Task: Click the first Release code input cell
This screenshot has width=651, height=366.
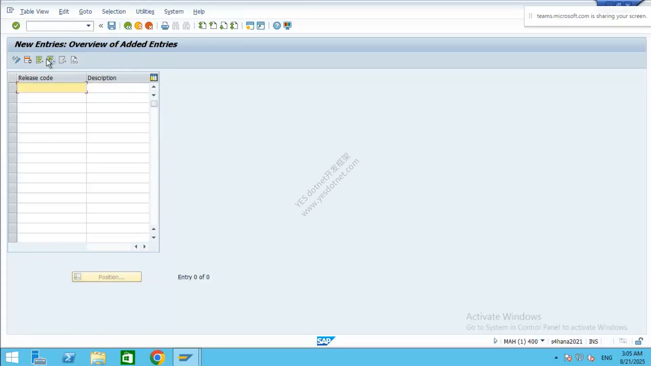Action: (52, 88)
